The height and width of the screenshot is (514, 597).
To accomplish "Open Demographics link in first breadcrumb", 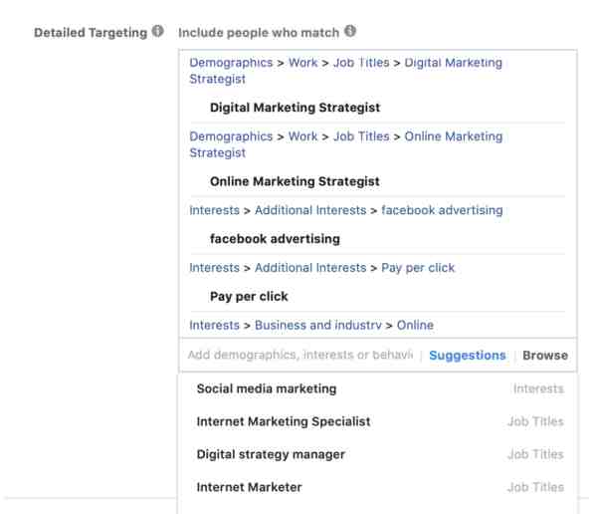I will (x=231, y=63).
